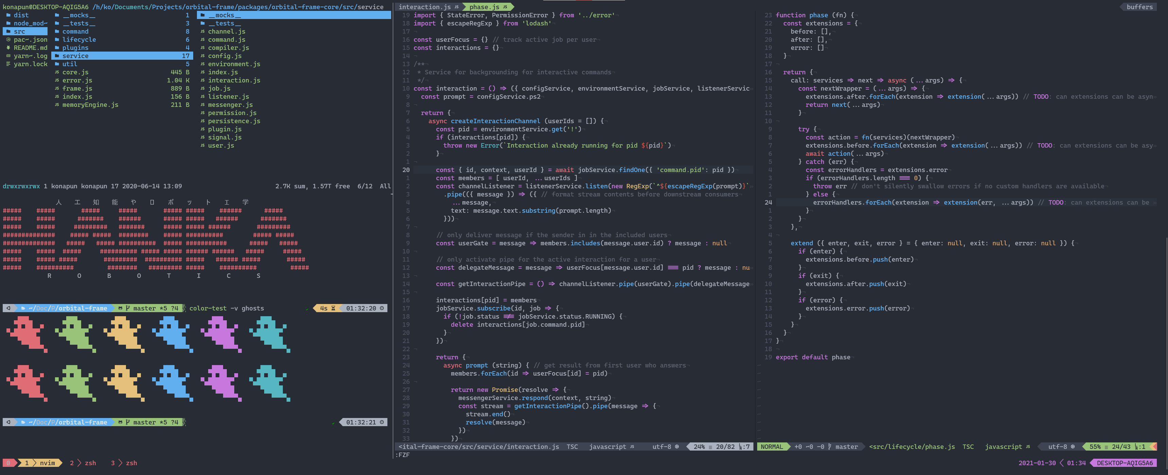Click the pink ghost in top row

(221, 334)
